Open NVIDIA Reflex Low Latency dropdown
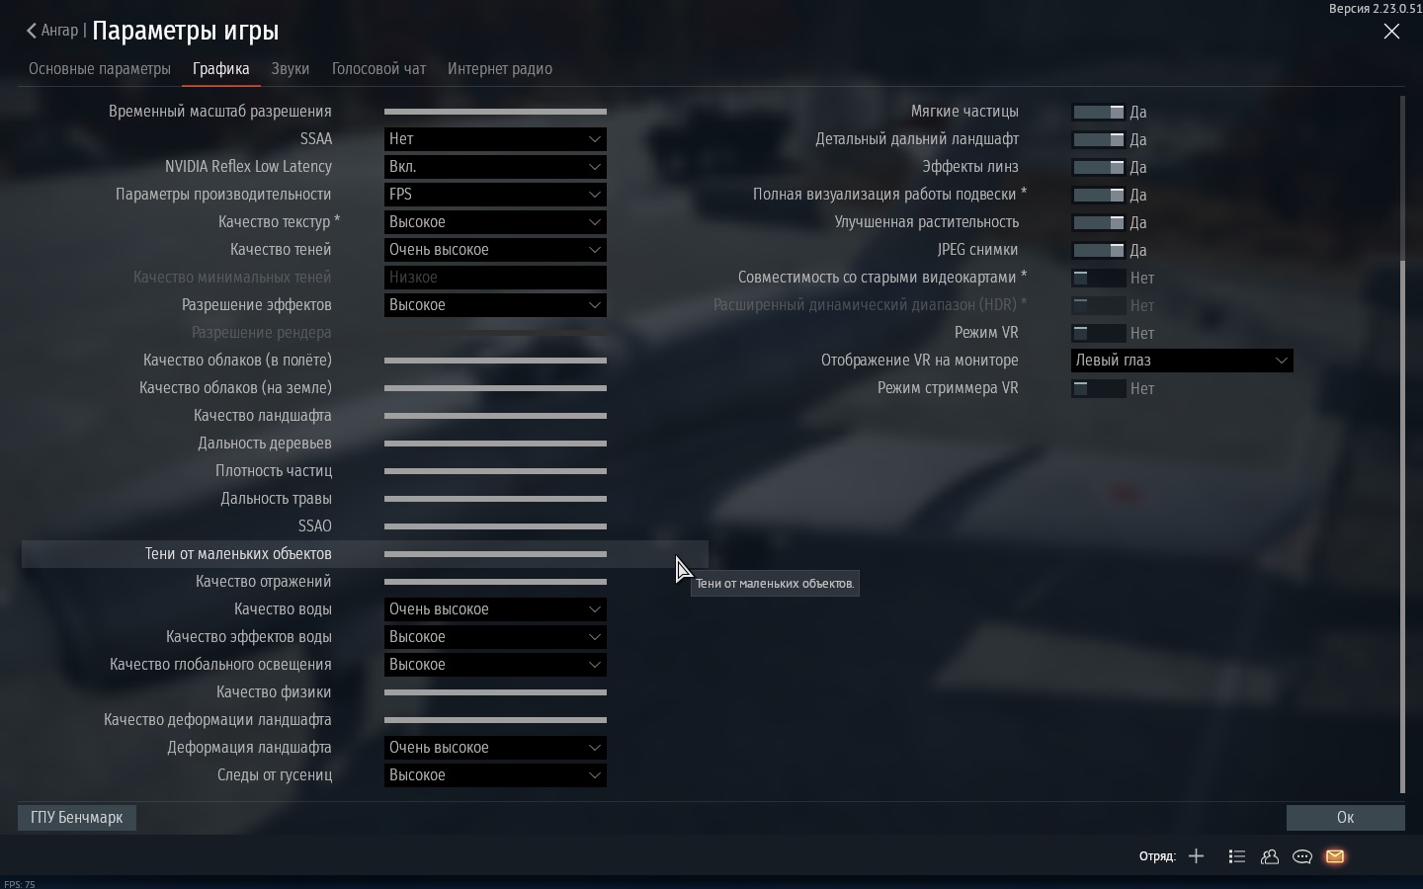The height and width of the screenshot is (889, 1423). tap(495, 167)
